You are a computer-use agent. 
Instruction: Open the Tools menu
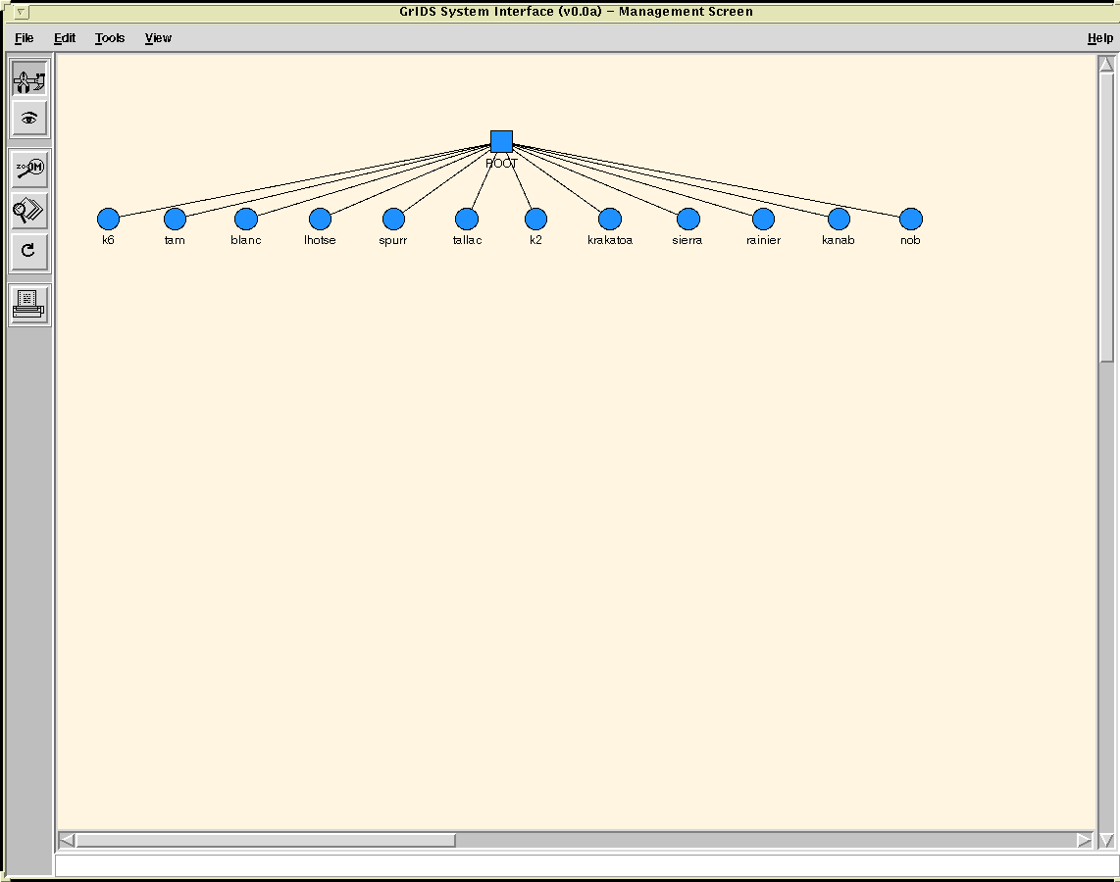click(110, 38)
